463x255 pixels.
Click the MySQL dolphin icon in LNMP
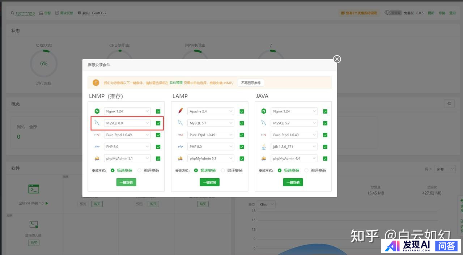pyautogui.click(x=97, y=123)
